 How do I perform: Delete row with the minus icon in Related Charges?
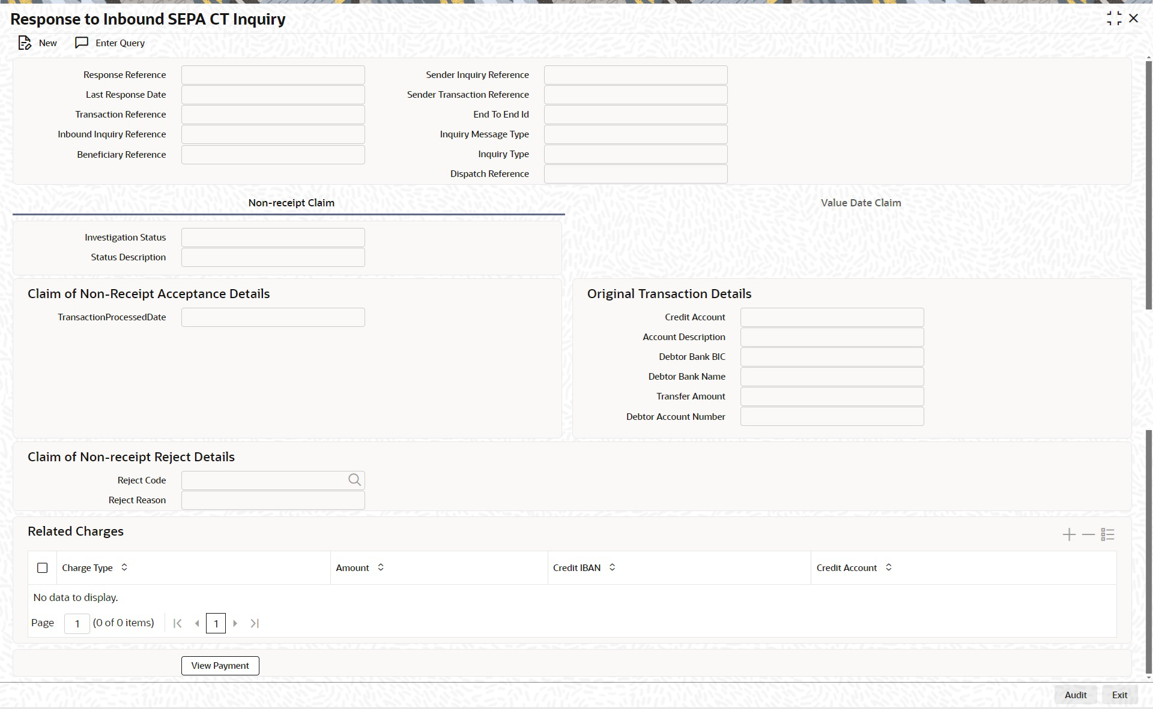pos(1088,534)
